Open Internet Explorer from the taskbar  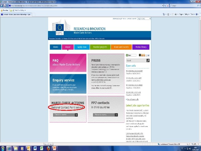[9, 148]
